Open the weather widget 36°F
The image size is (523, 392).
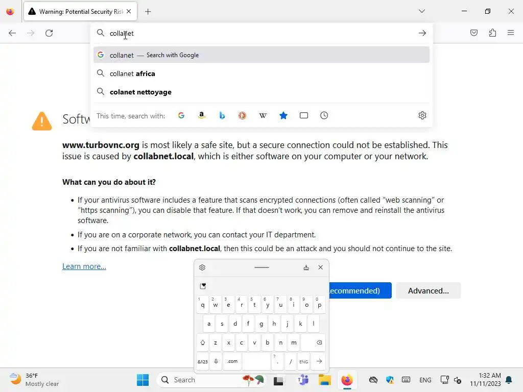[34, 380]
